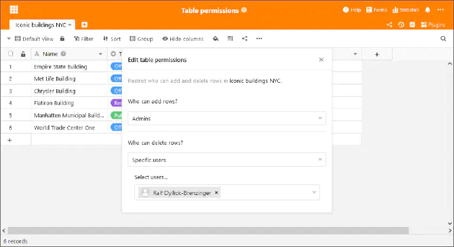Open the apps grid icon
Image resolution: width=454 pixels, height=247 pixels.
pyautogui.click(x=14, y=9)
